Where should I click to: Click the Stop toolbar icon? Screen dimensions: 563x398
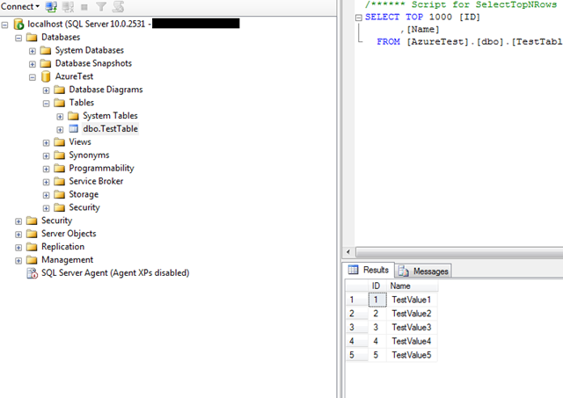click(x=84, y=7)
